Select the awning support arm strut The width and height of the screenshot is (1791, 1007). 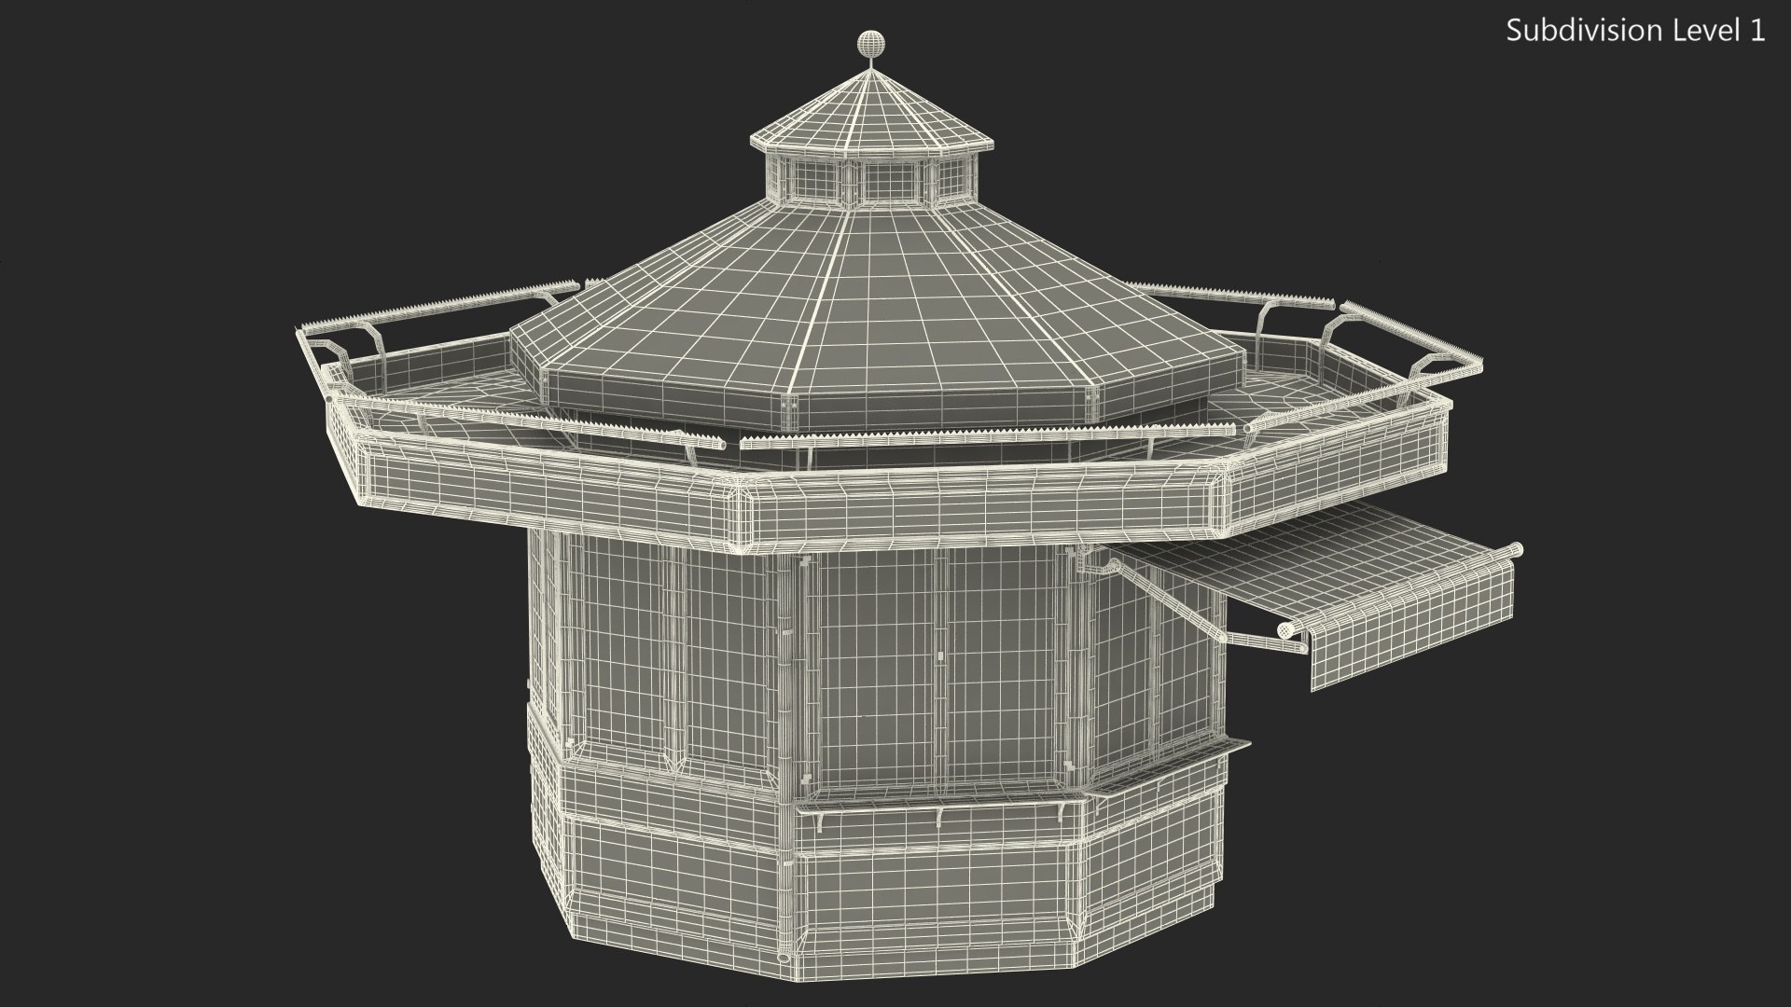pyautogui.click(x=1171, y=601)
